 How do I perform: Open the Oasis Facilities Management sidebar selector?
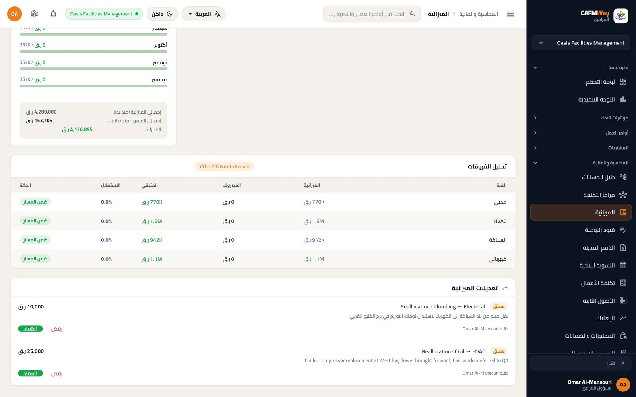pos(581,43)
